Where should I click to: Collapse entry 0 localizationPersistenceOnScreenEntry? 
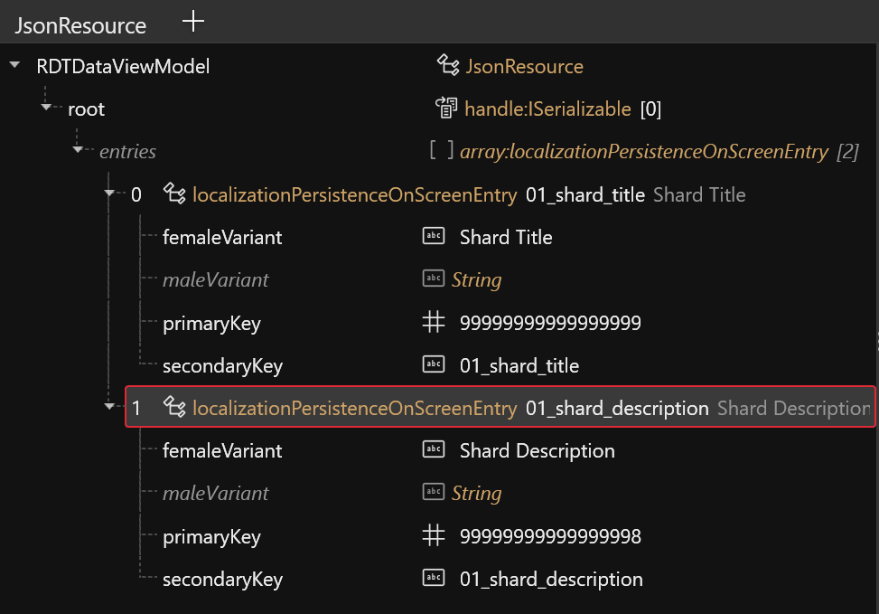pyautogui.click(x=110, y=194)
